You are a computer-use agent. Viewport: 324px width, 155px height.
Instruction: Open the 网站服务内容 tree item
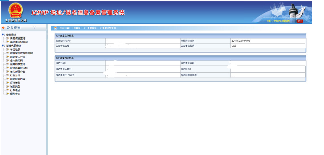point(18,79)
